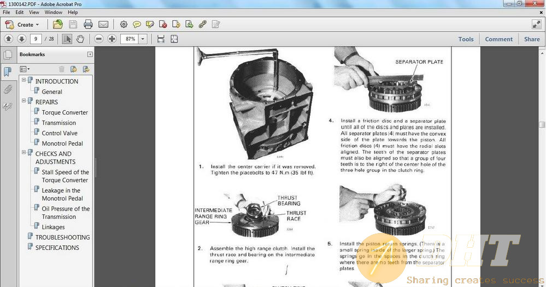Click the link tool chain icon
Image resolution: width=546 pixels, height=287 pixels.
[202, 25]
